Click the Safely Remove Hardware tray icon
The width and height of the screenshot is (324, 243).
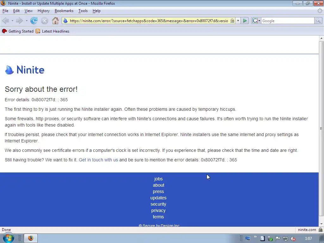[270, 239]
